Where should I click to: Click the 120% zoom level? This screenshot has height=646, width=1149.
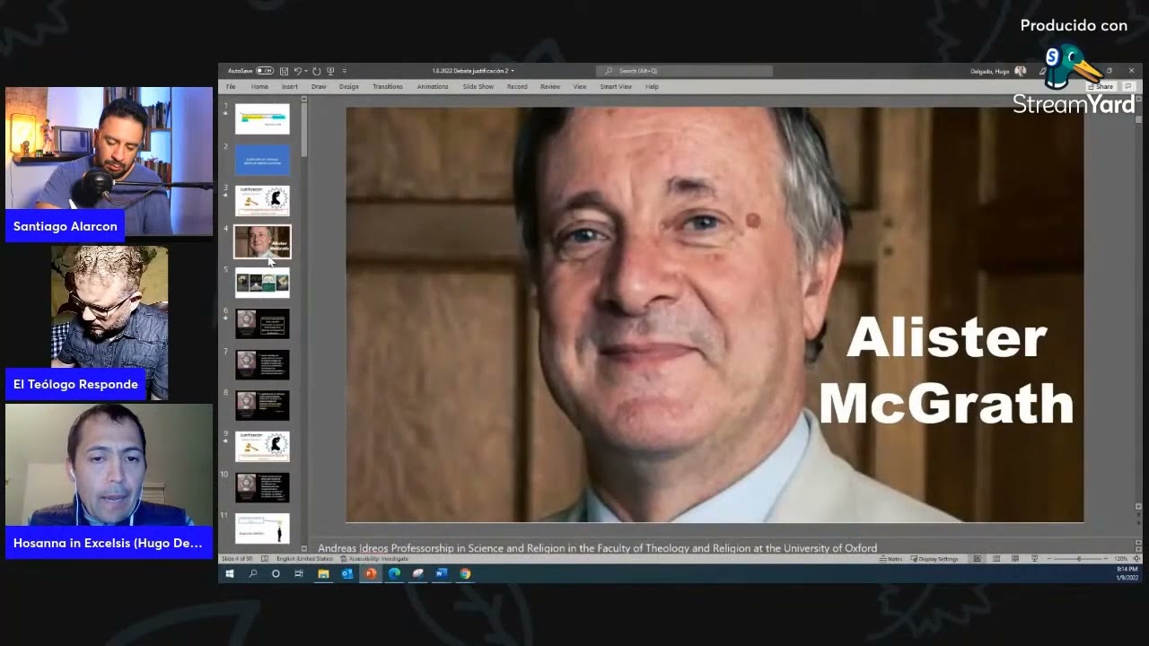pyautogui.click(x=1120, y=559)
